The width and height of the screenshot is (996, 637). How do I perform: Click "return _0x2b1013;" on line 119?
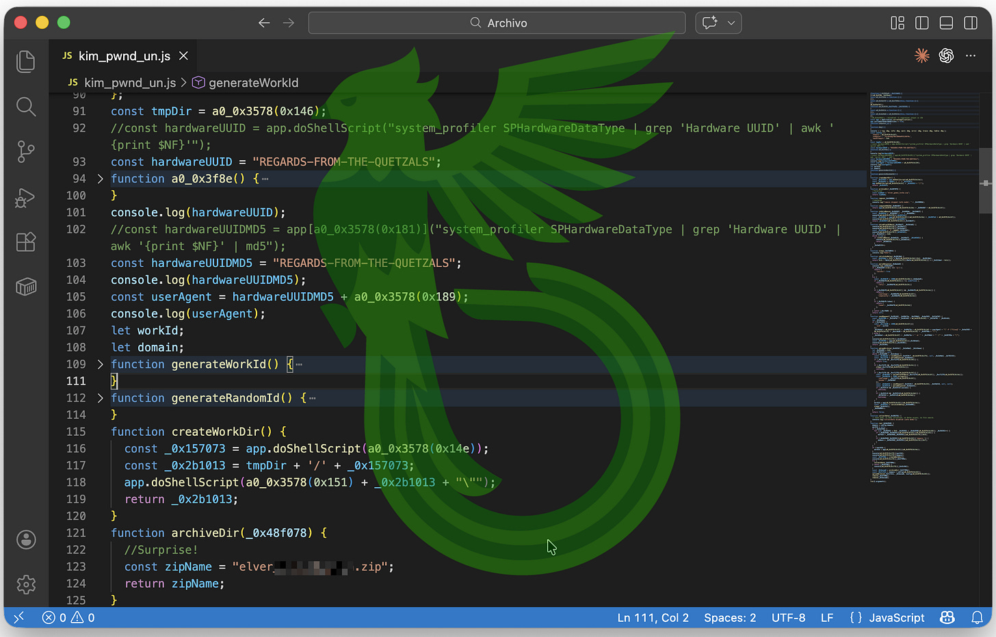tap(181, 499)
